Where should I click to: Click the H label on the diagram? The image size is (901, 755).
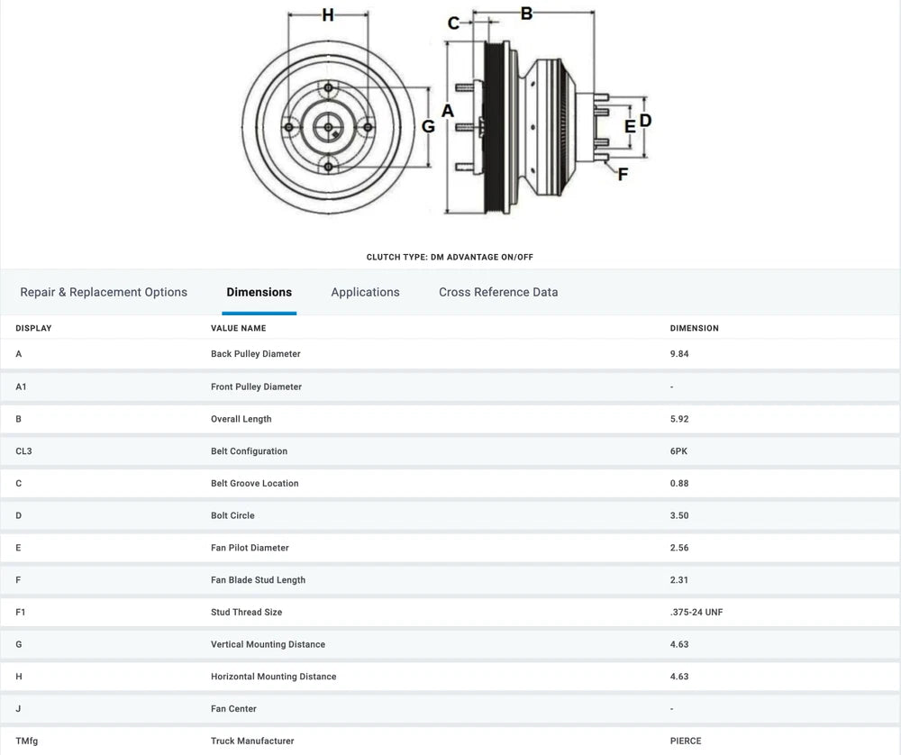pos(328,14)
